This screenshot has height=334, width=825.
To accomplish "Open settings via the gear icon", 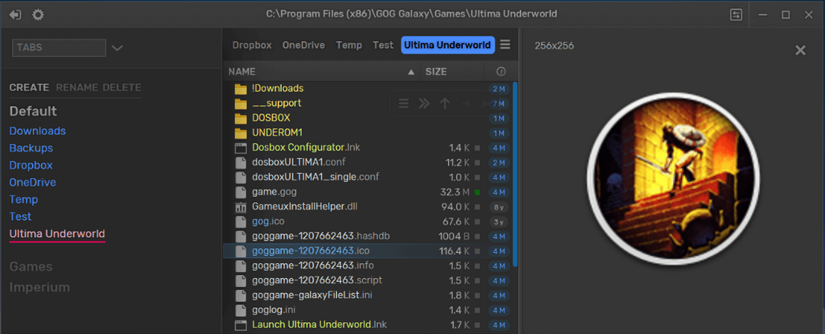I will click(x=38, y=15).
